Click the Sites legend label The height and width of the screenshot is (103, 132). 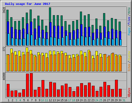[129, 67]
